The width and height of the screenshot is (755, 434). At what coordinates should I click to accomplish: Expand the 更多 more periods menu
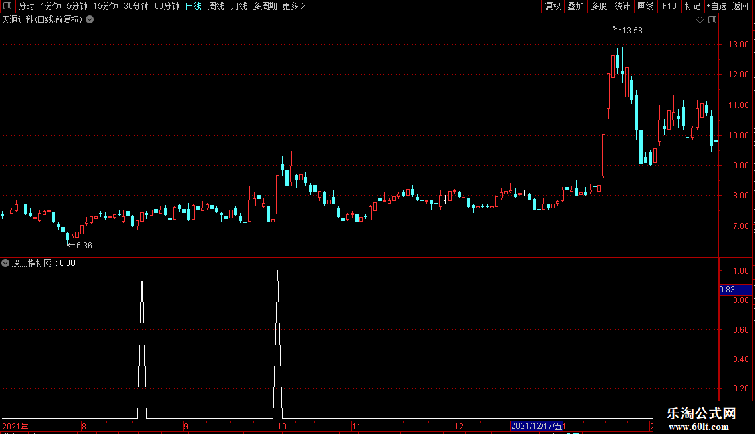(x=294, y=6)
